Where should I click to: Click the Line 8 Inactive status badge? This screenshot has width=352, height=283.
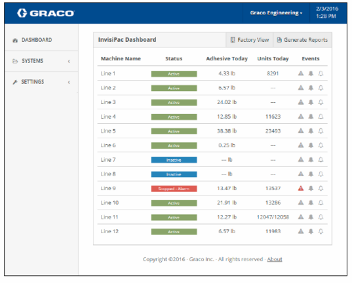tap(174, 174)
